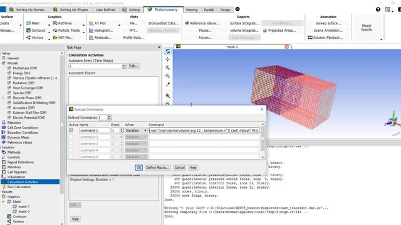The image size is (401, 225).
Task: Open the Contours graphics tool
Action: 36,31
